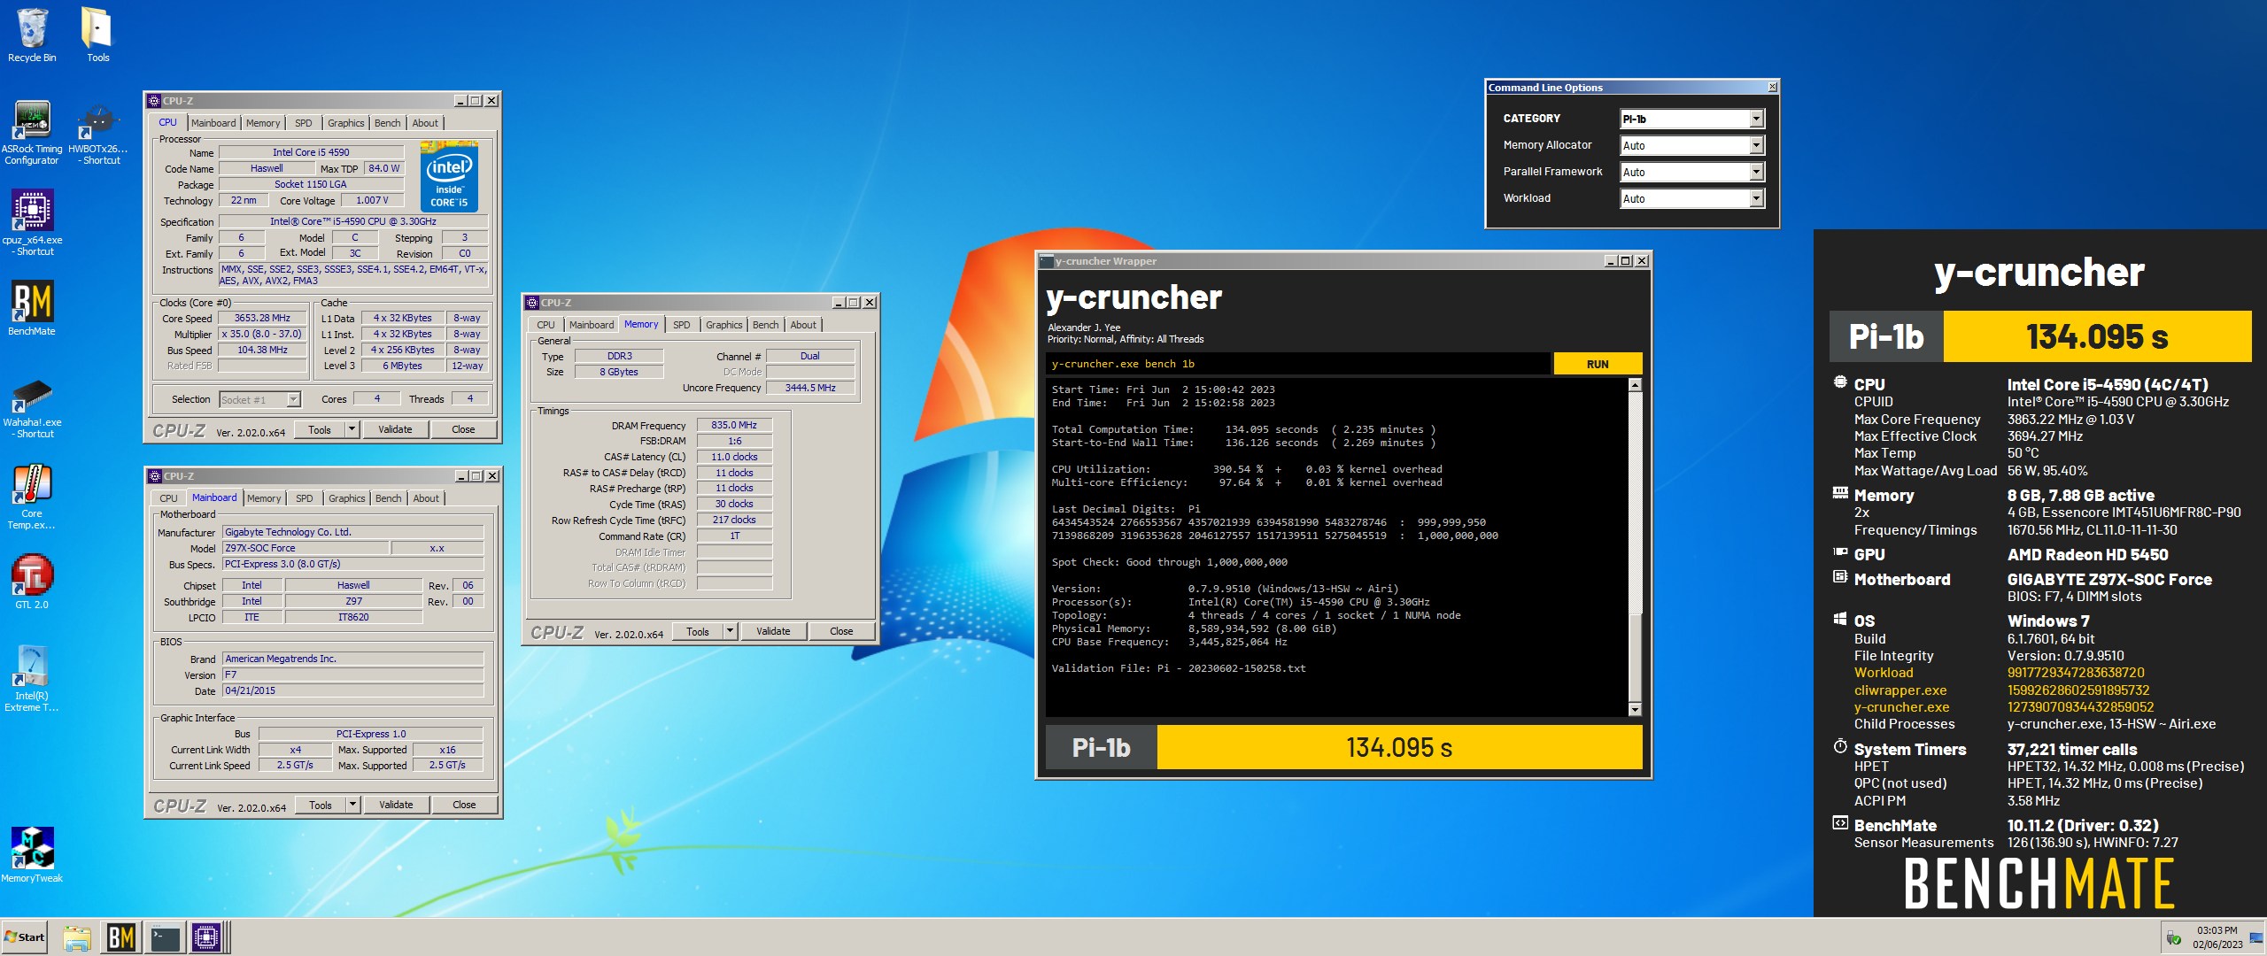2267x956 pixels.
Task: Click the y-cruncher Wrapper title bar icon
Action: 1047,261
